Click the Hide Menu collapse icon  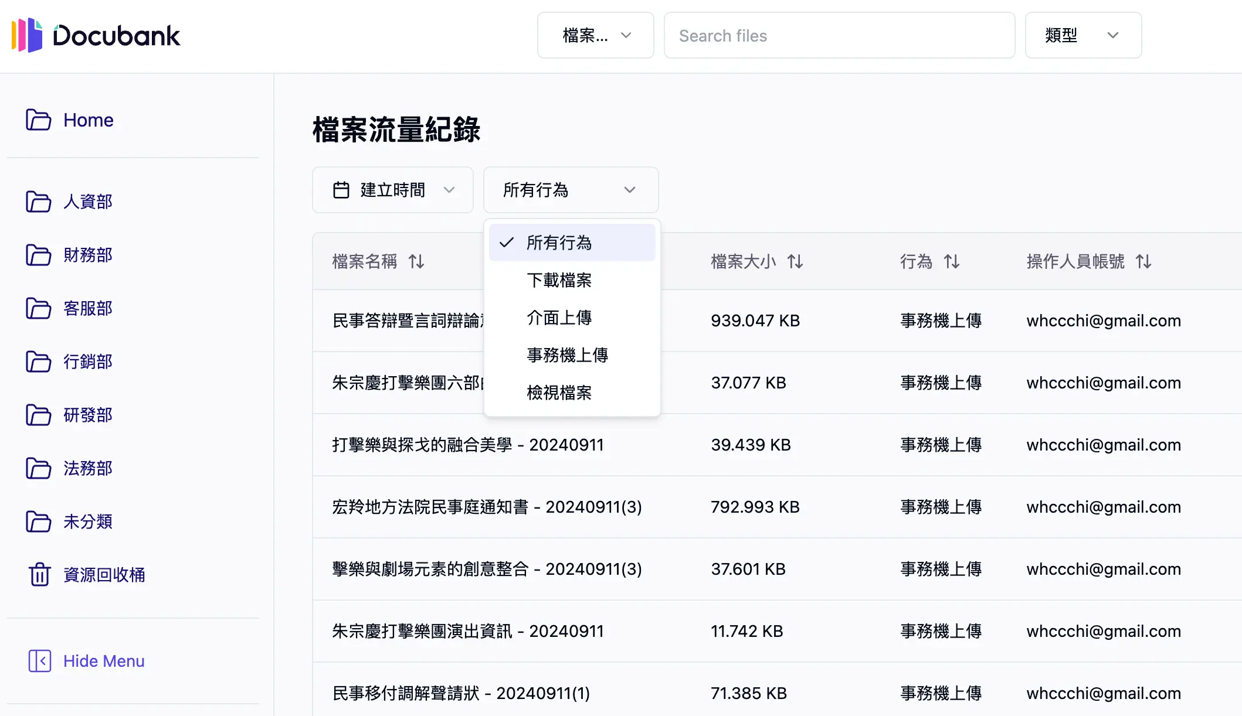click(40, 661)
